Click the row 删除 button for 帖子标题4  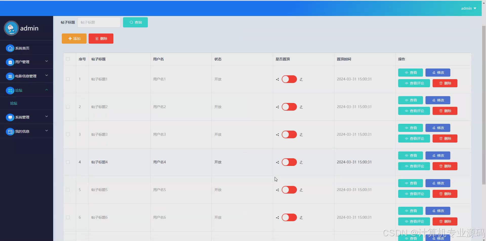click(x=445, y=166)
